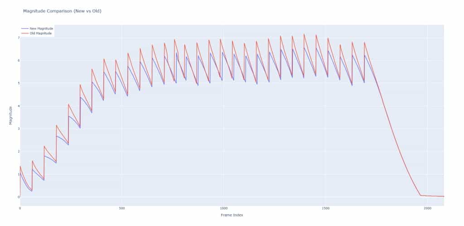Click the 1 tick label on y-axis
The height and width of the screenshot is (226, 464).
click(18, 174)
